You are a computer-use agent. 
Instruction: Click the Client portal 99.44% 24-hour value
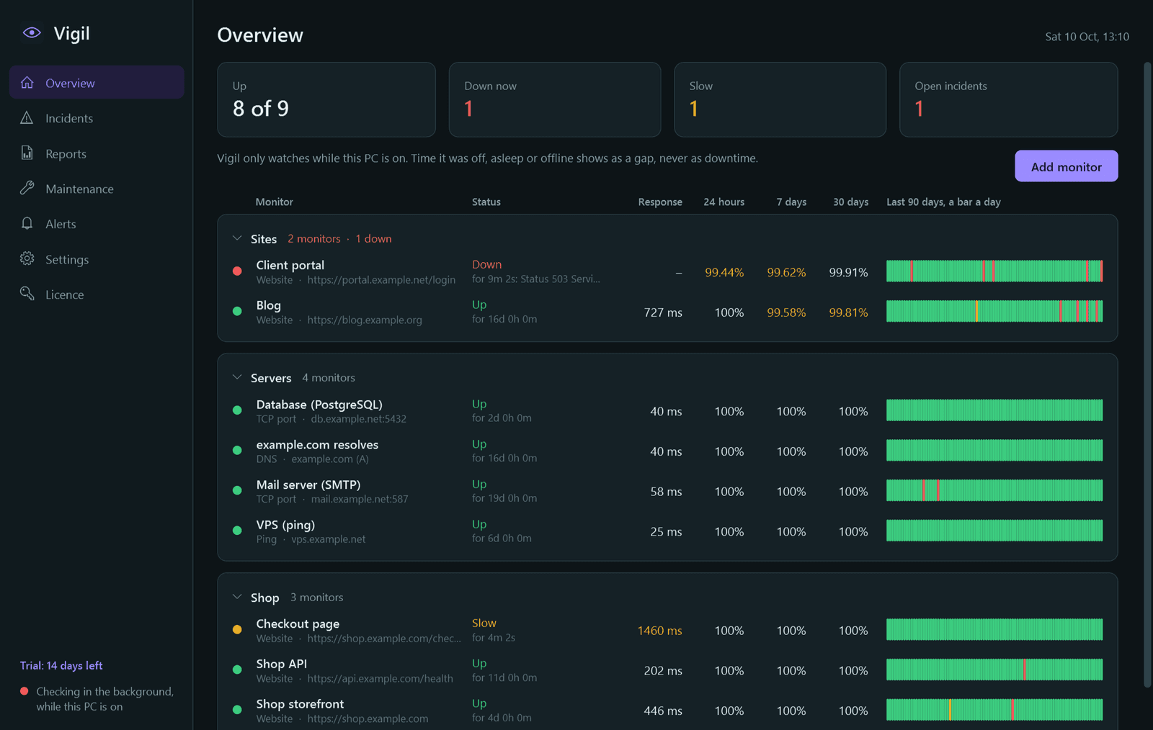[724, 272]
